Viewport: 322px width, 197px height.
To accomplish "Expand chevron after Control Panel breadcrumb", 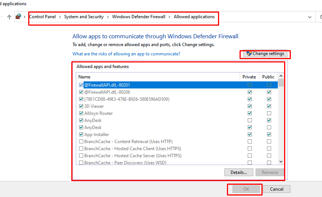I will [x=60, y=17].
